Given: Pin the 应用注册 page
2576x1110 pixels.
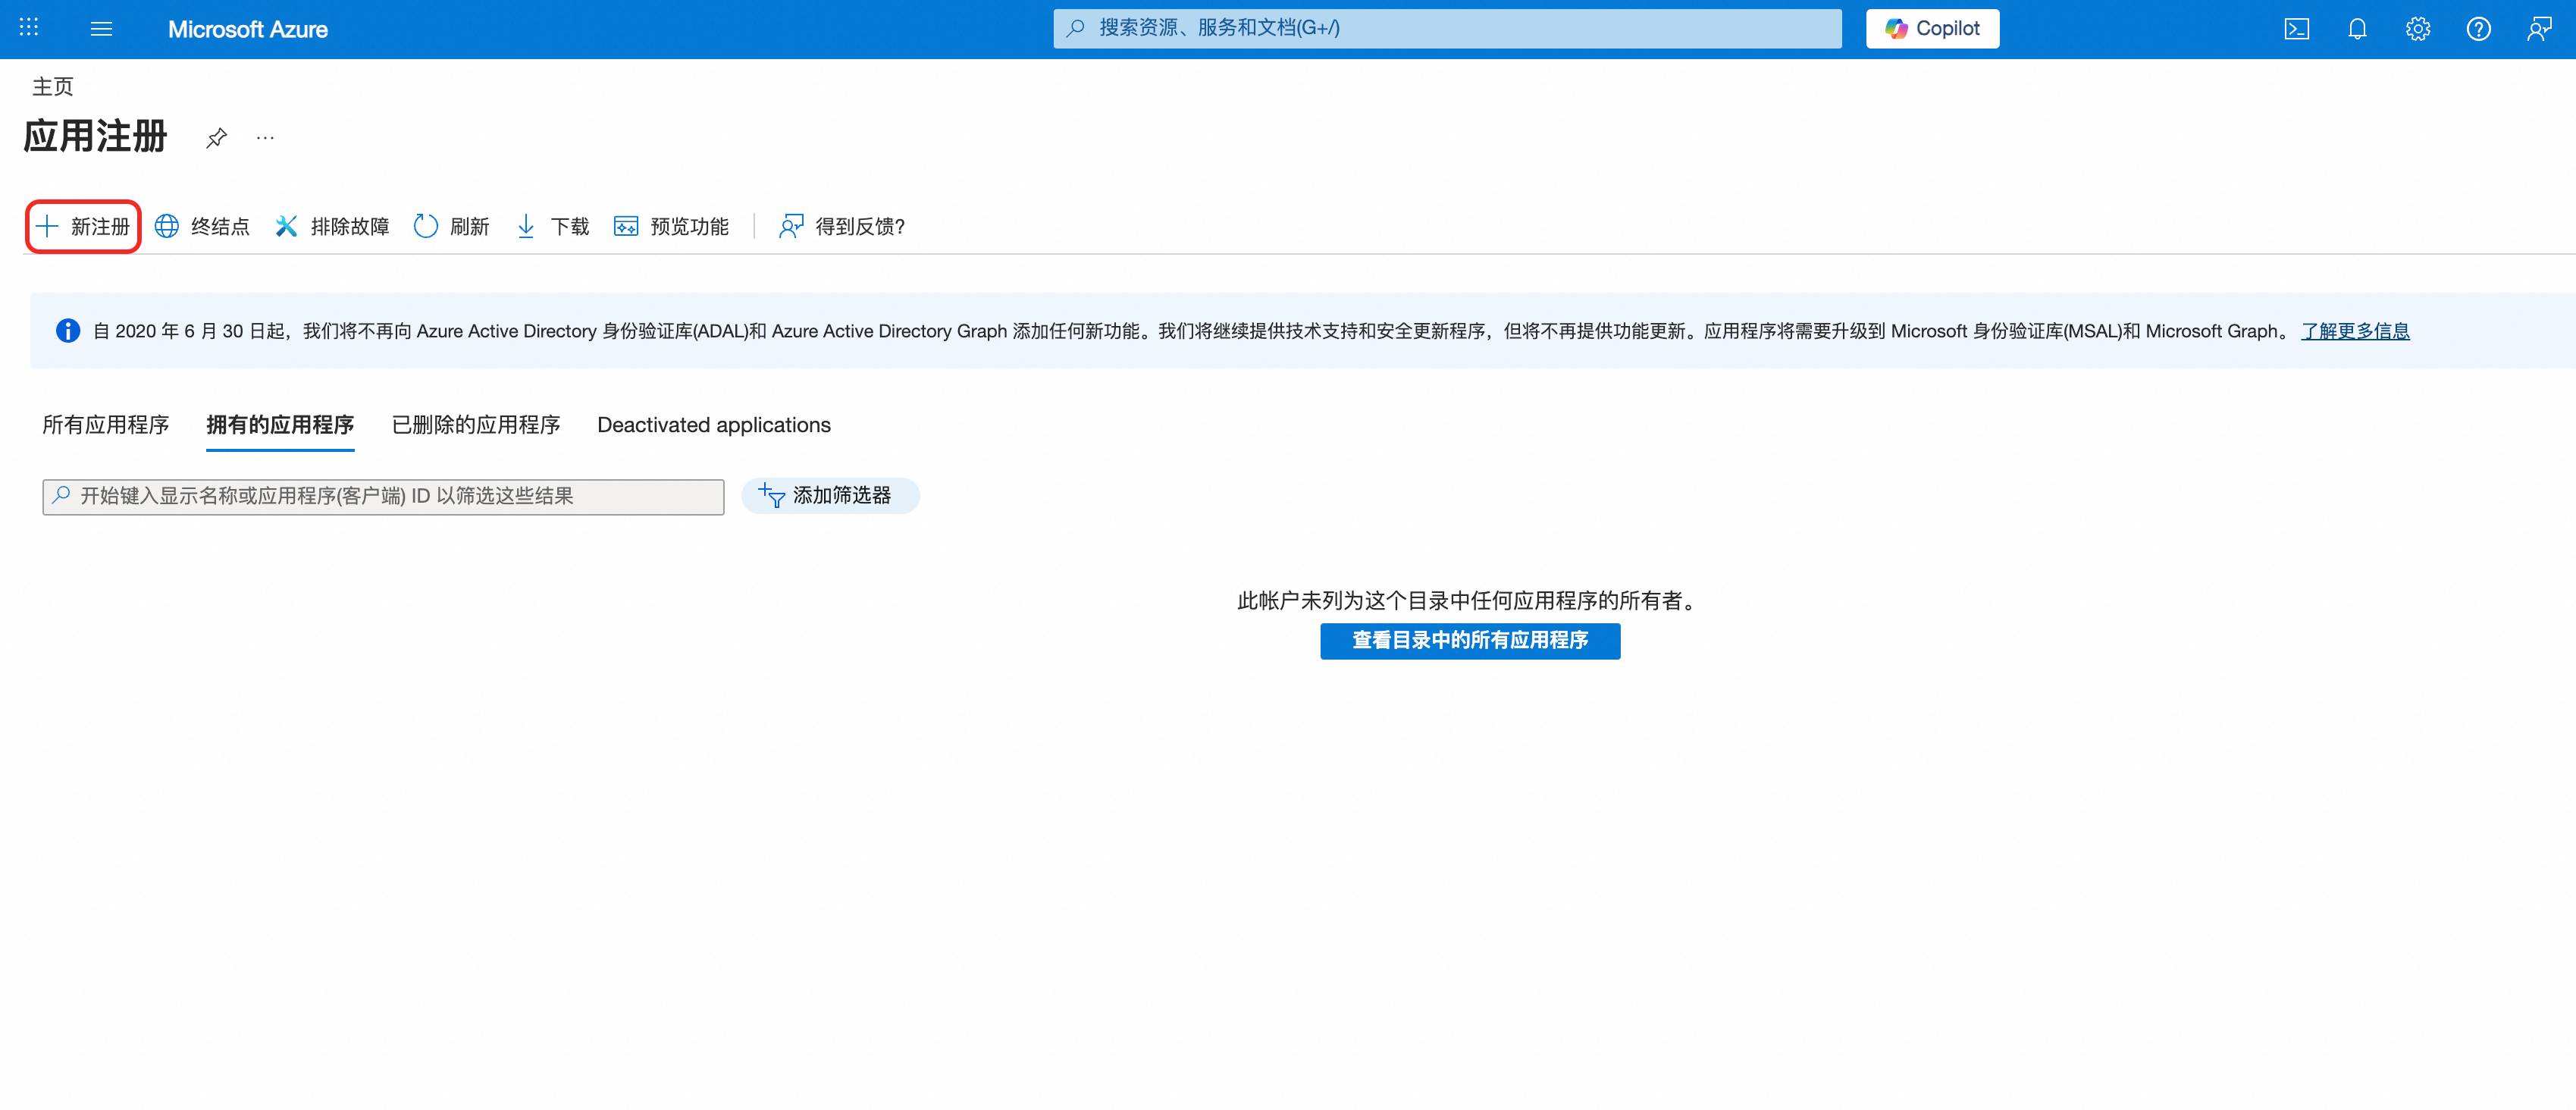Looking at the screenshot, I should coord(216,138).
